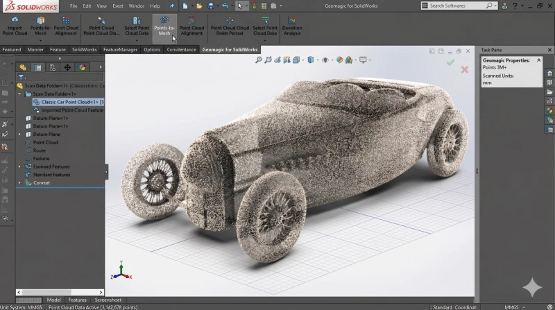The height and width of the screenshot is (310, 555).
Task: Toggle the Hide/Show Items eye icon
Action: [x=325, y=60]
